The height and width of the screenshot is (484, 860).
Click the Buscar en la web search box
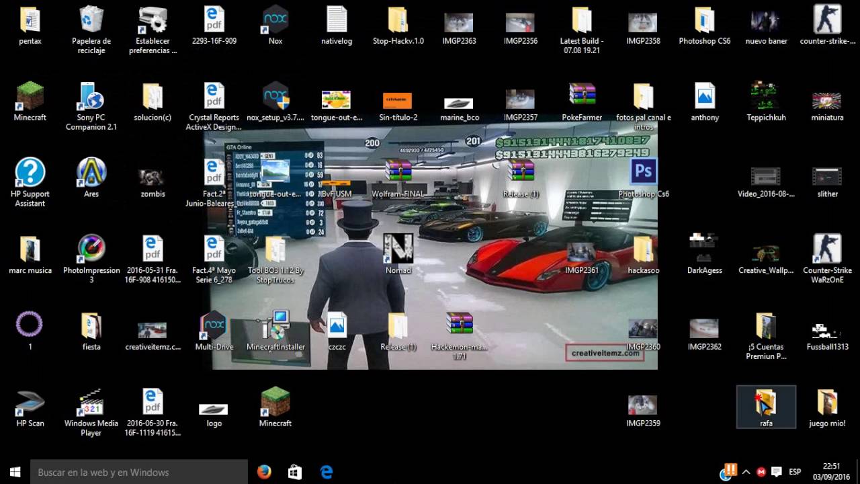139,472
